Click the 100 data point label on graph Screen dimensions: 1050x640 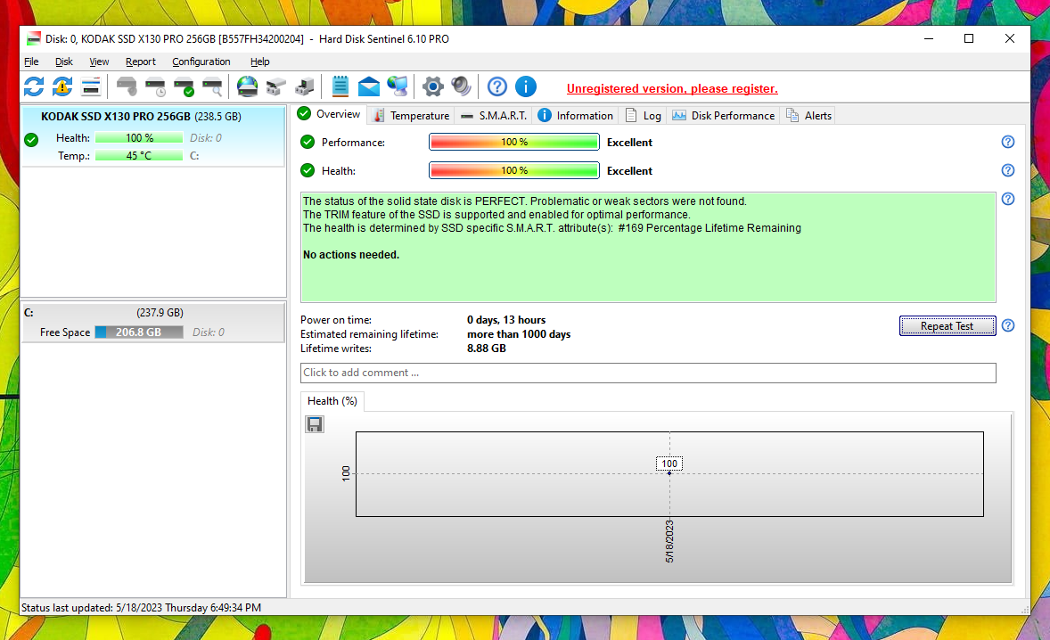click(x=669, y=464)
